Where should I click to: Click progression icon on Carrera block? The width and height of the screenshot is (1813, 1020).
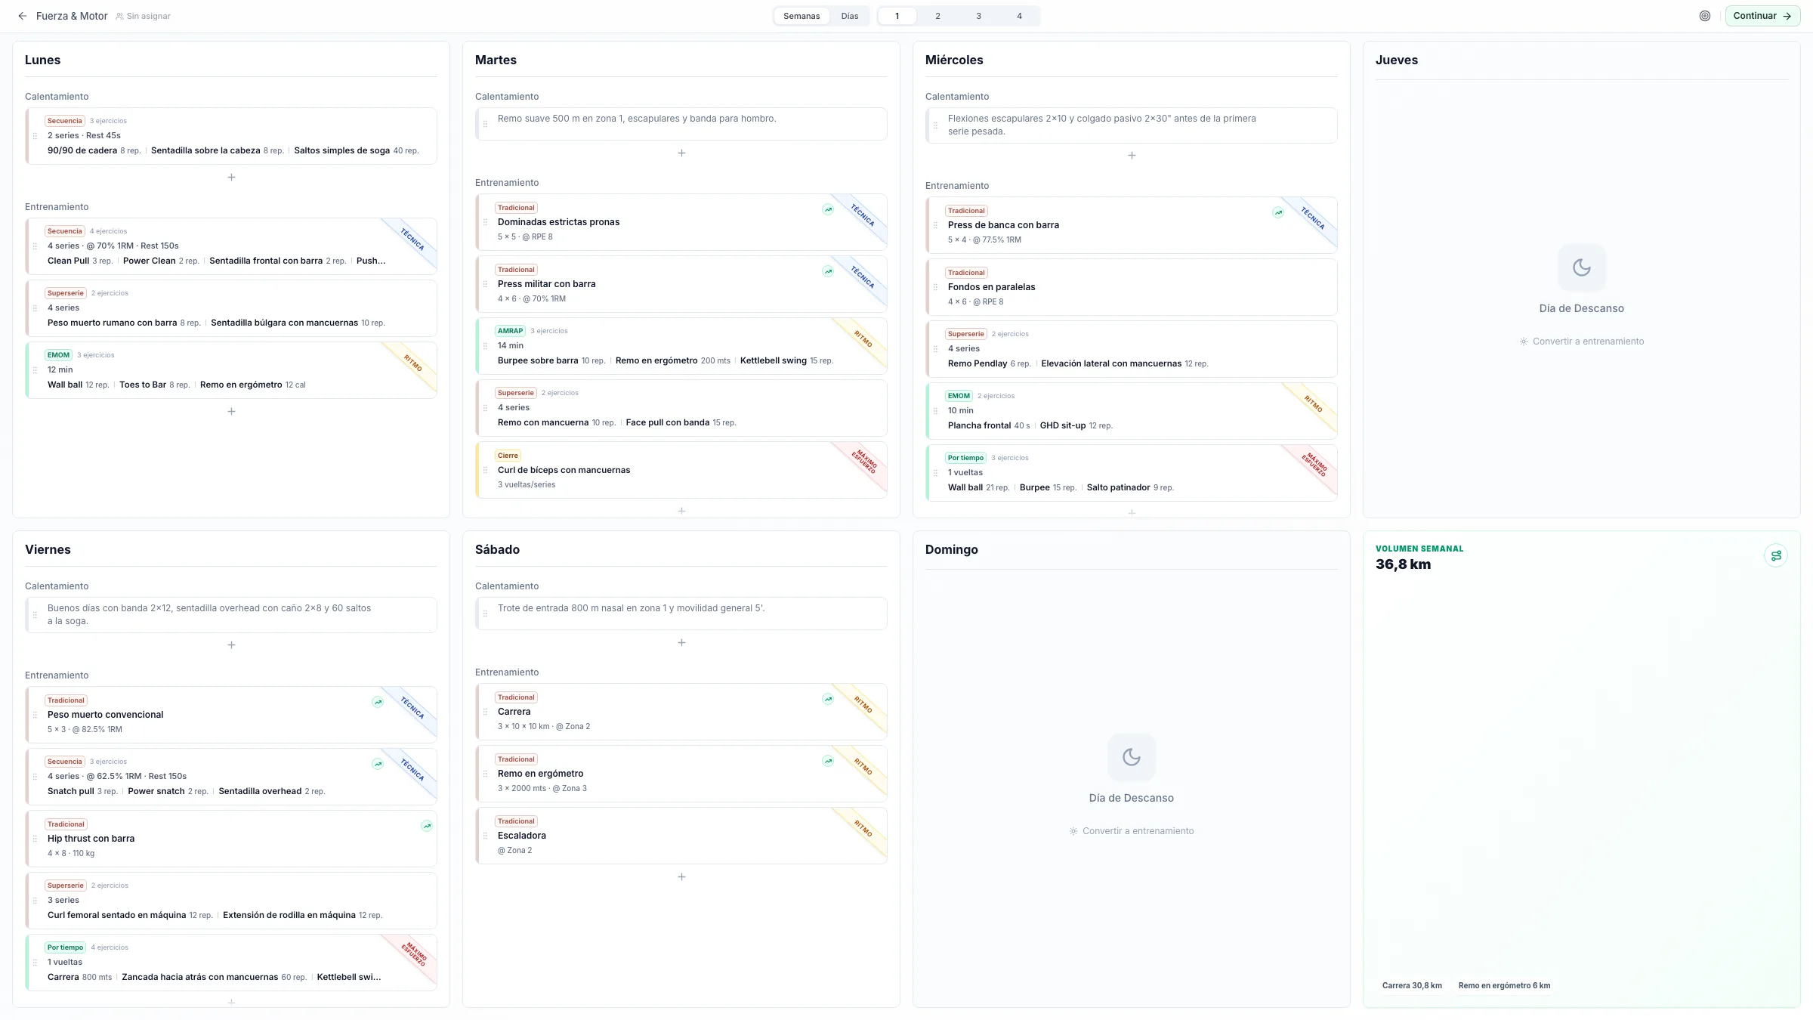click(828, 700)
